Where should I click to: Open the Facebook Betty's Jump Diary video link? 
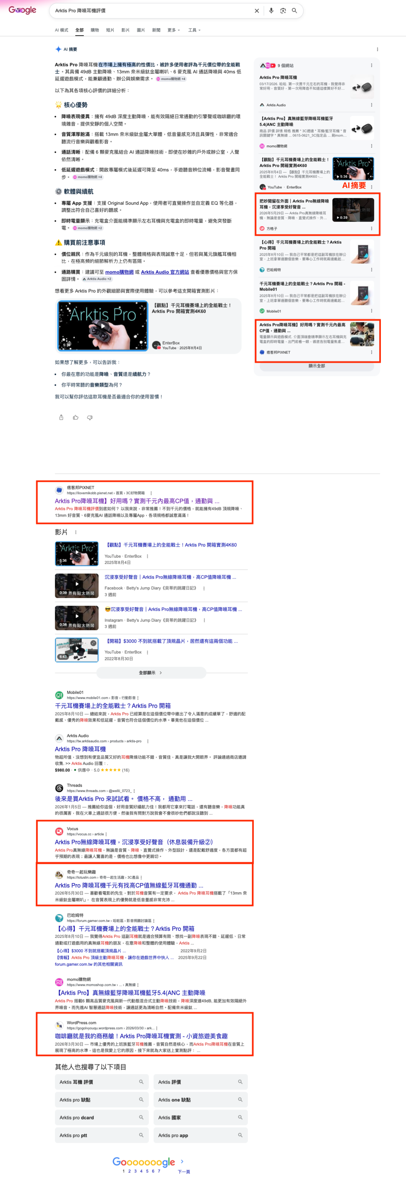tap(170, 577)
